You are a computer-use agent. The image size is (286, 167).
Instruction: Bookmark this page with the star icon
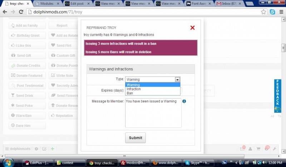[x=263, y=12]
